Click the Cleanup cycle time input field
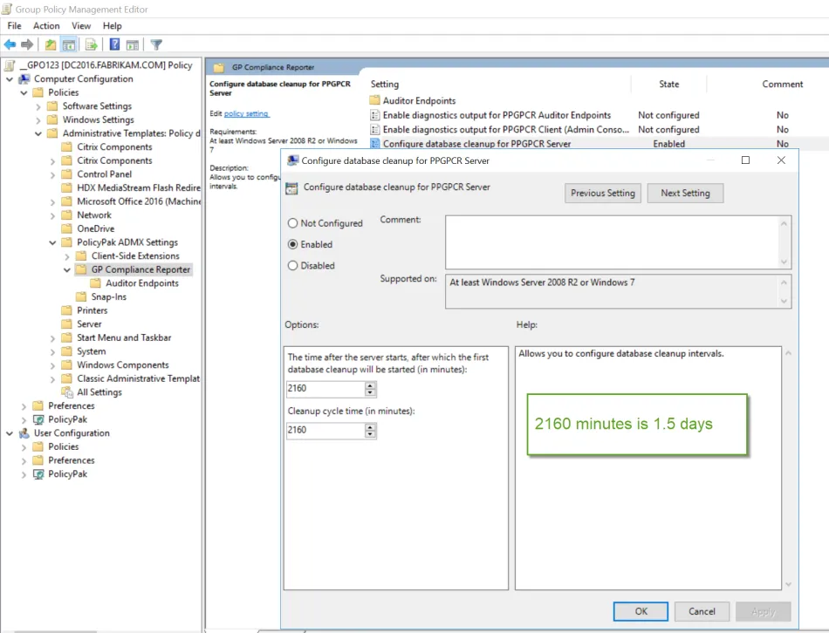 (x=325, y=430)
